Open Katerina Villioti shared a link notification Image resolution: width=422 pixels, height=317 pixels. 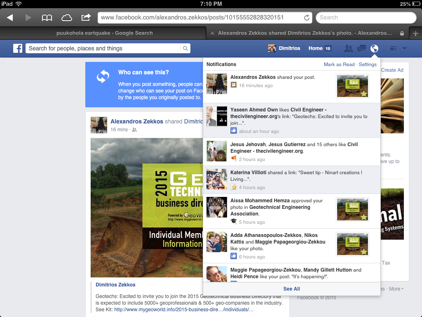292,180
